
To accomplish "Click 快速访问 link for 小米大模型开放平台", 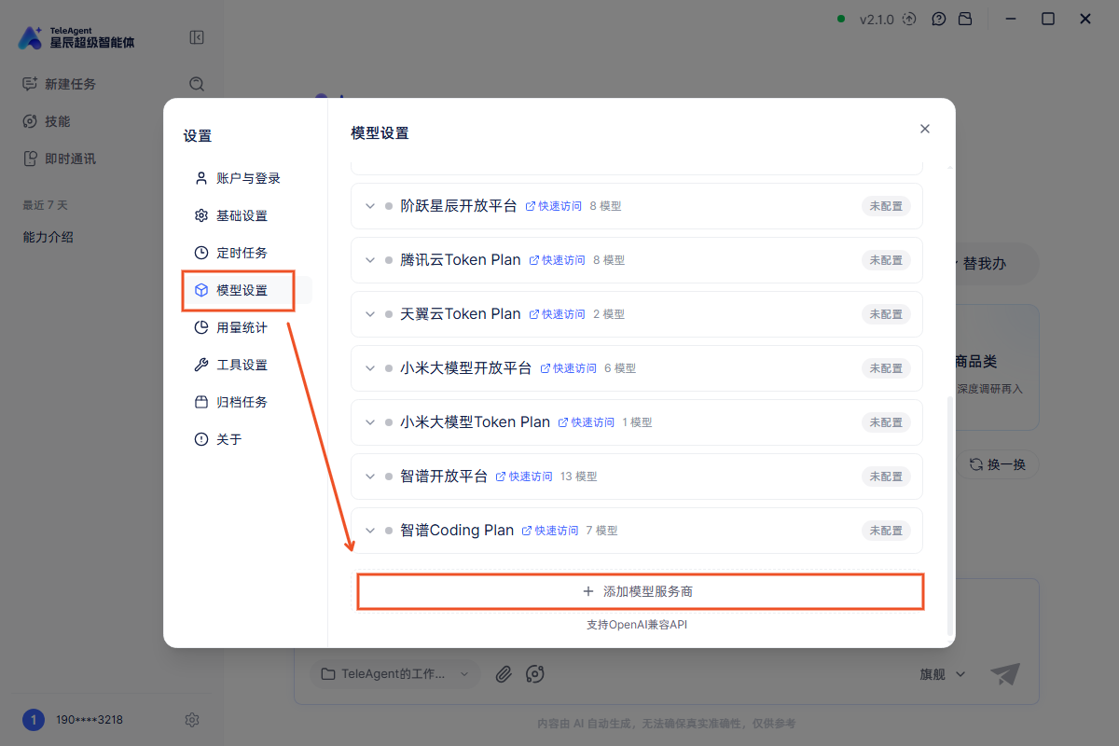I will tap(569, 368).
